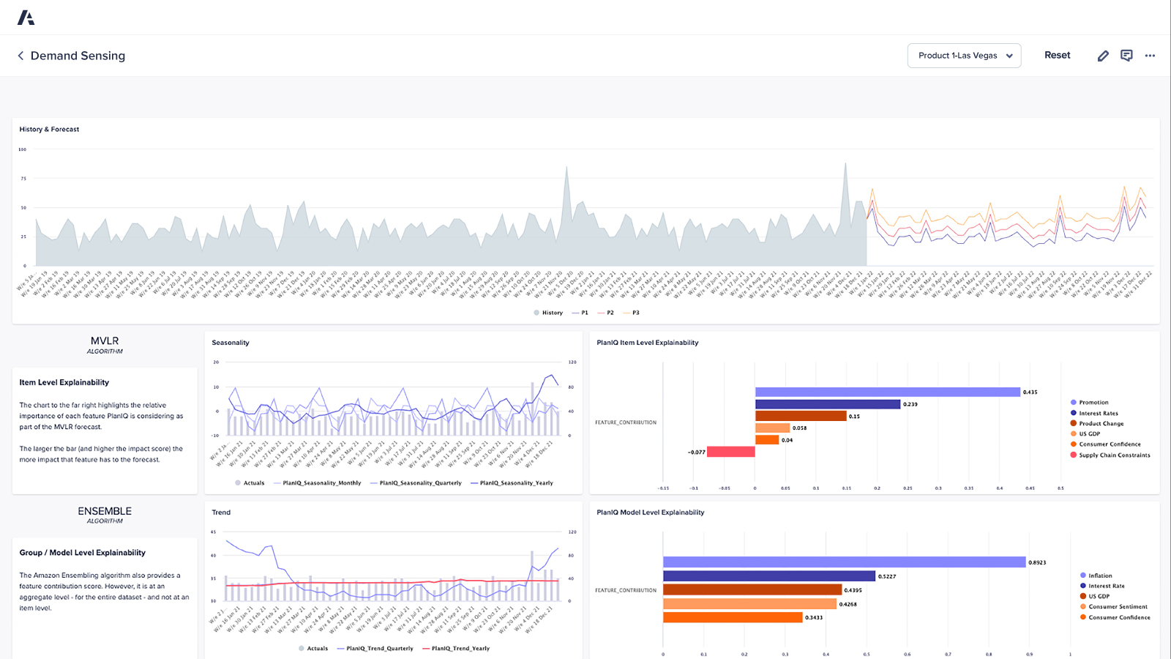Click the Inflation legend marker in Model Level Explainability
Screen dimensions: 1171x659
click(x=1082, y=576)
